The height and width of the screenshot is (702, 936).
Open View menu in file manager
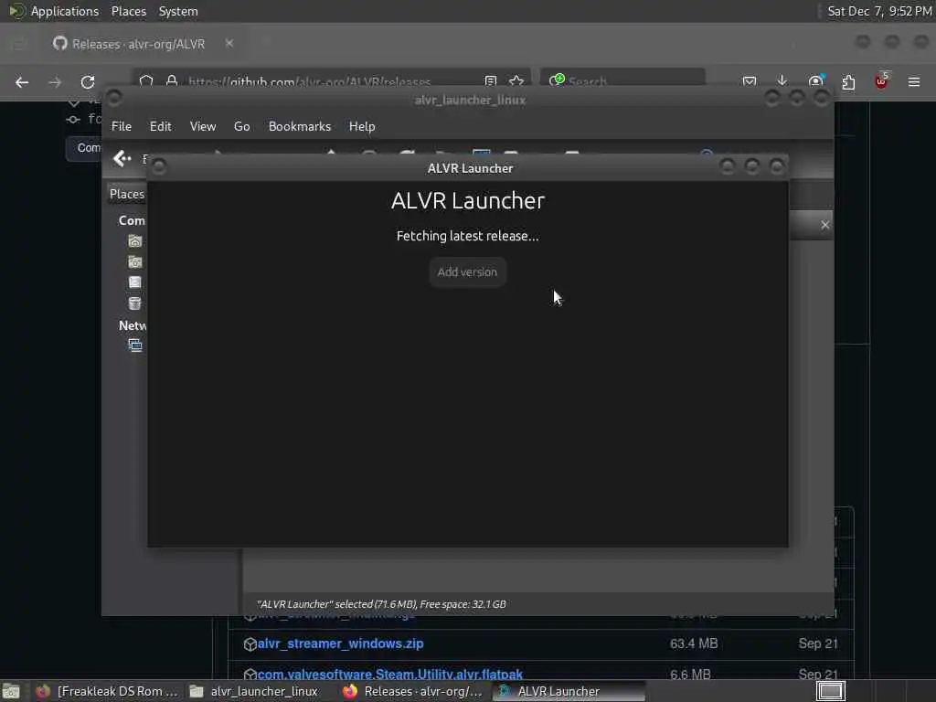(x=202, y=126)
